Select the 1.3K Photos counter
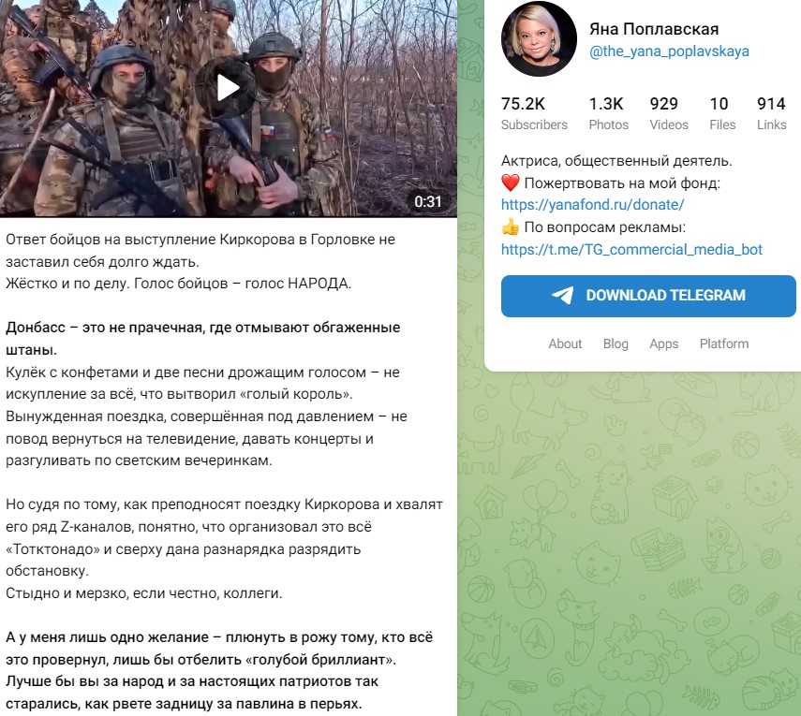 (x=608, y=114)
